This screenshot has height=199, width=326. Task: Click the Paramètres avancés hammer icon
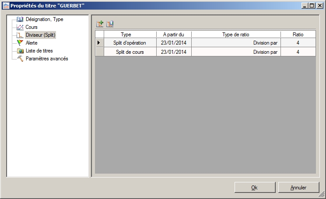click(20, 59)
